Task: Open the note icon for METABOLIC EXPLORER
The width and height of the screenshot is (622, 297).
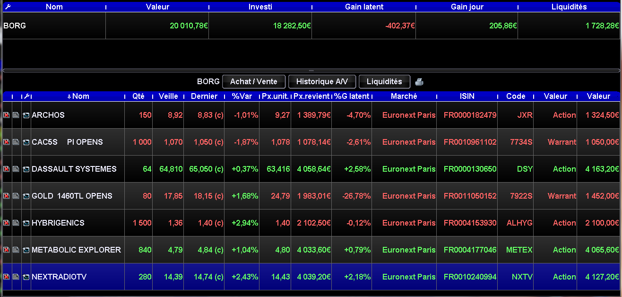Action: point(16,250)
